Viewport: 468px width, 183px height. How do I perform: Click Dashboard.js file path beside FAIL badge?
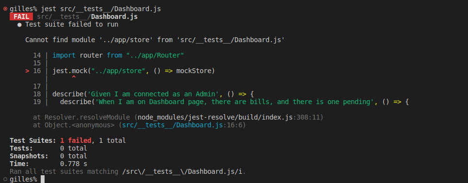point(87,16)
